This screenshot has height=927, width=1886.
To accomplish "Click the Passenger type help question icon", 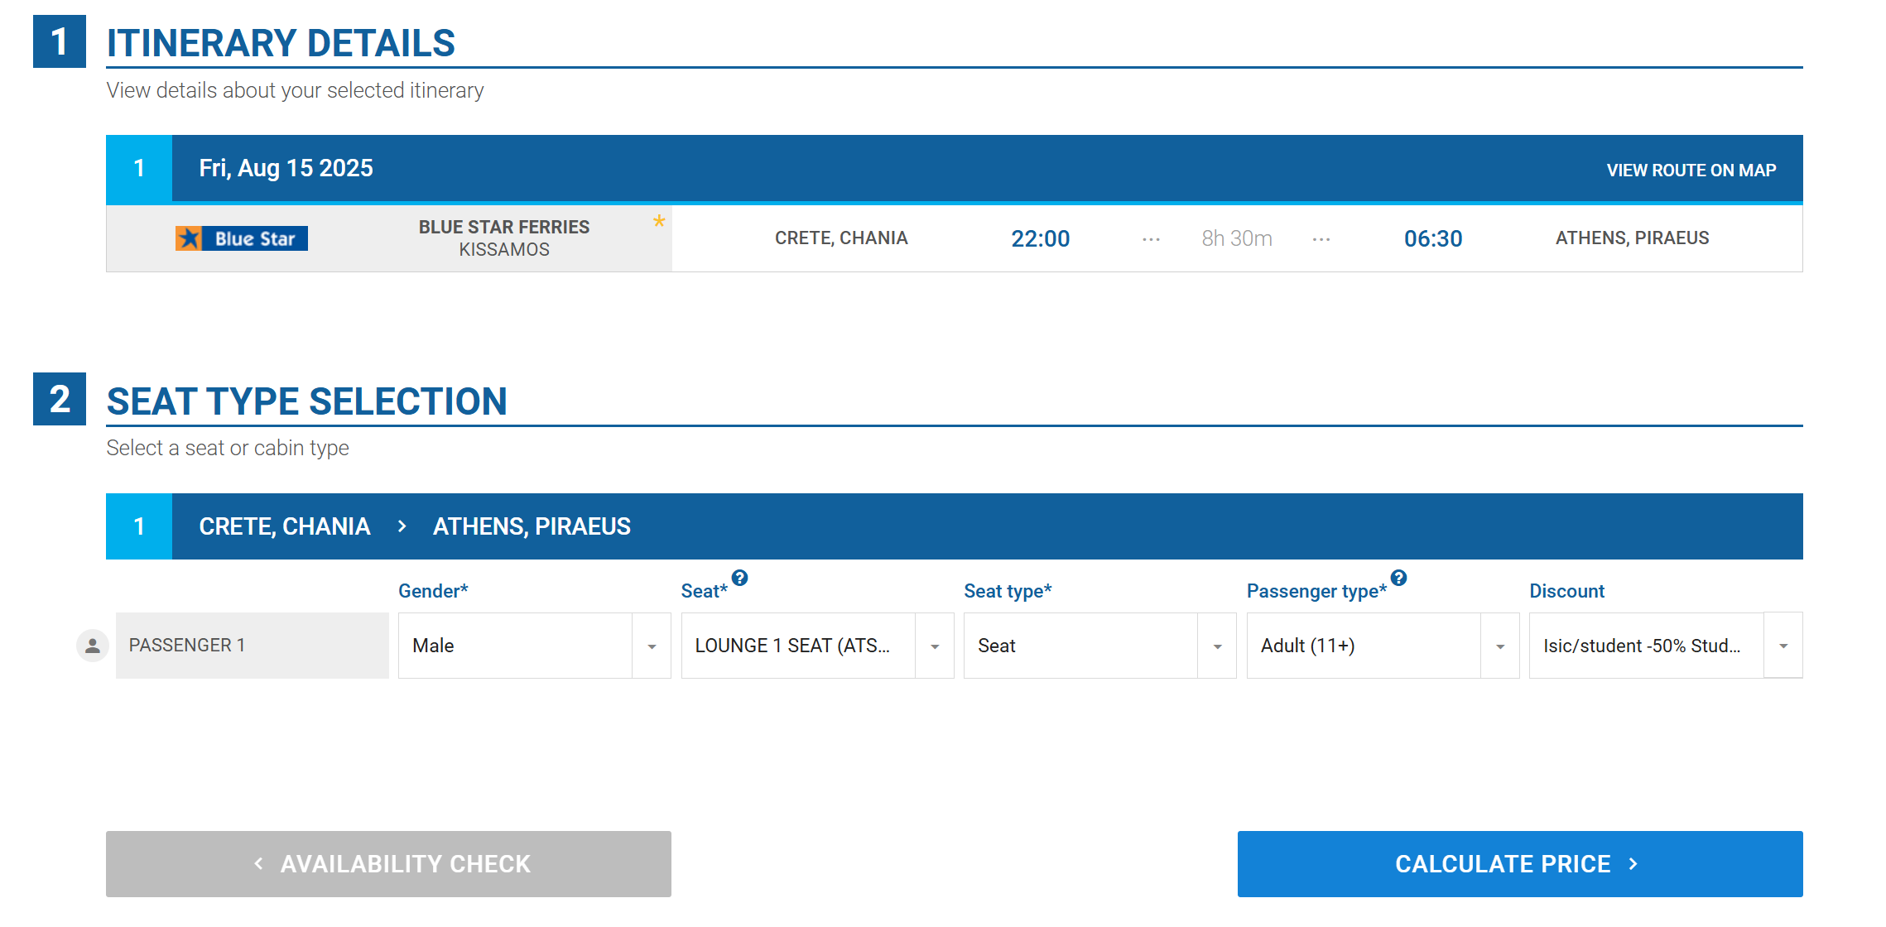I will [x=1398, y=579].
